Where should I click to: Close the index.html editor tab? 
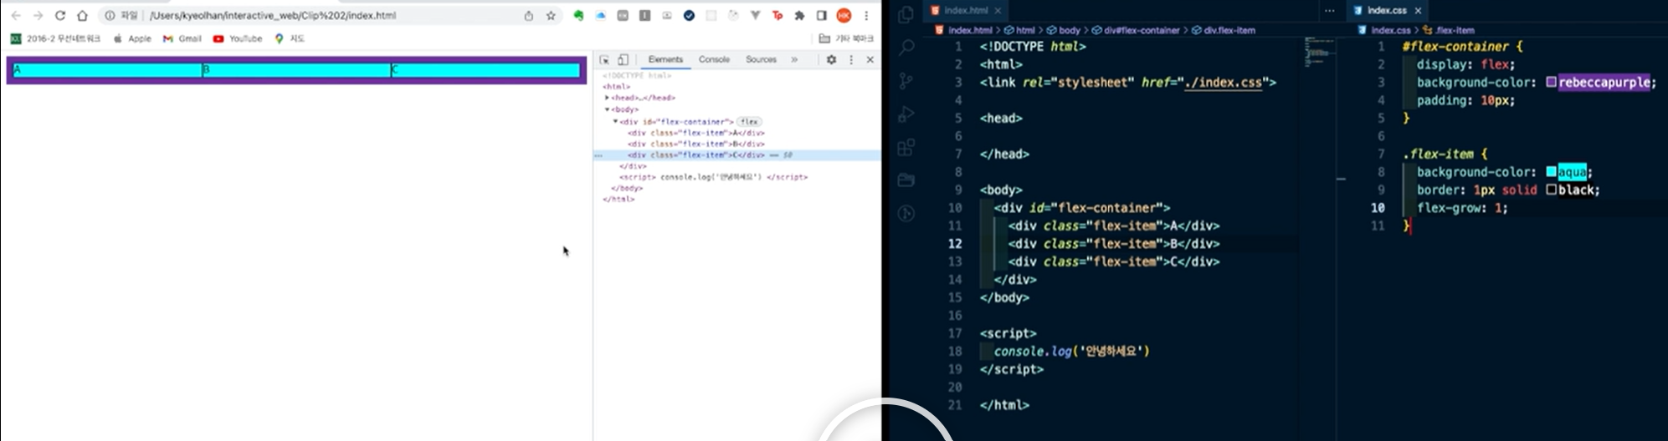click(998, 11)
